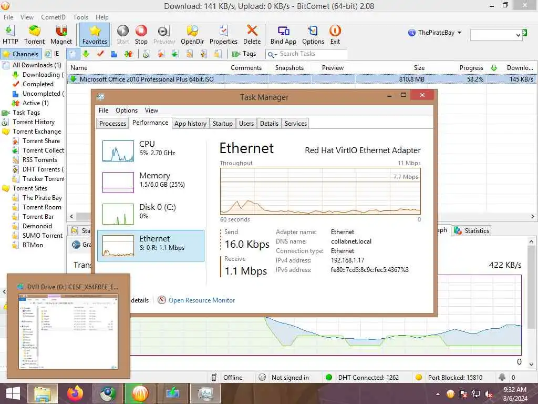Click the DHT Connected green status icon
This screenshot has height=404, width=538.
pos(329,377)
